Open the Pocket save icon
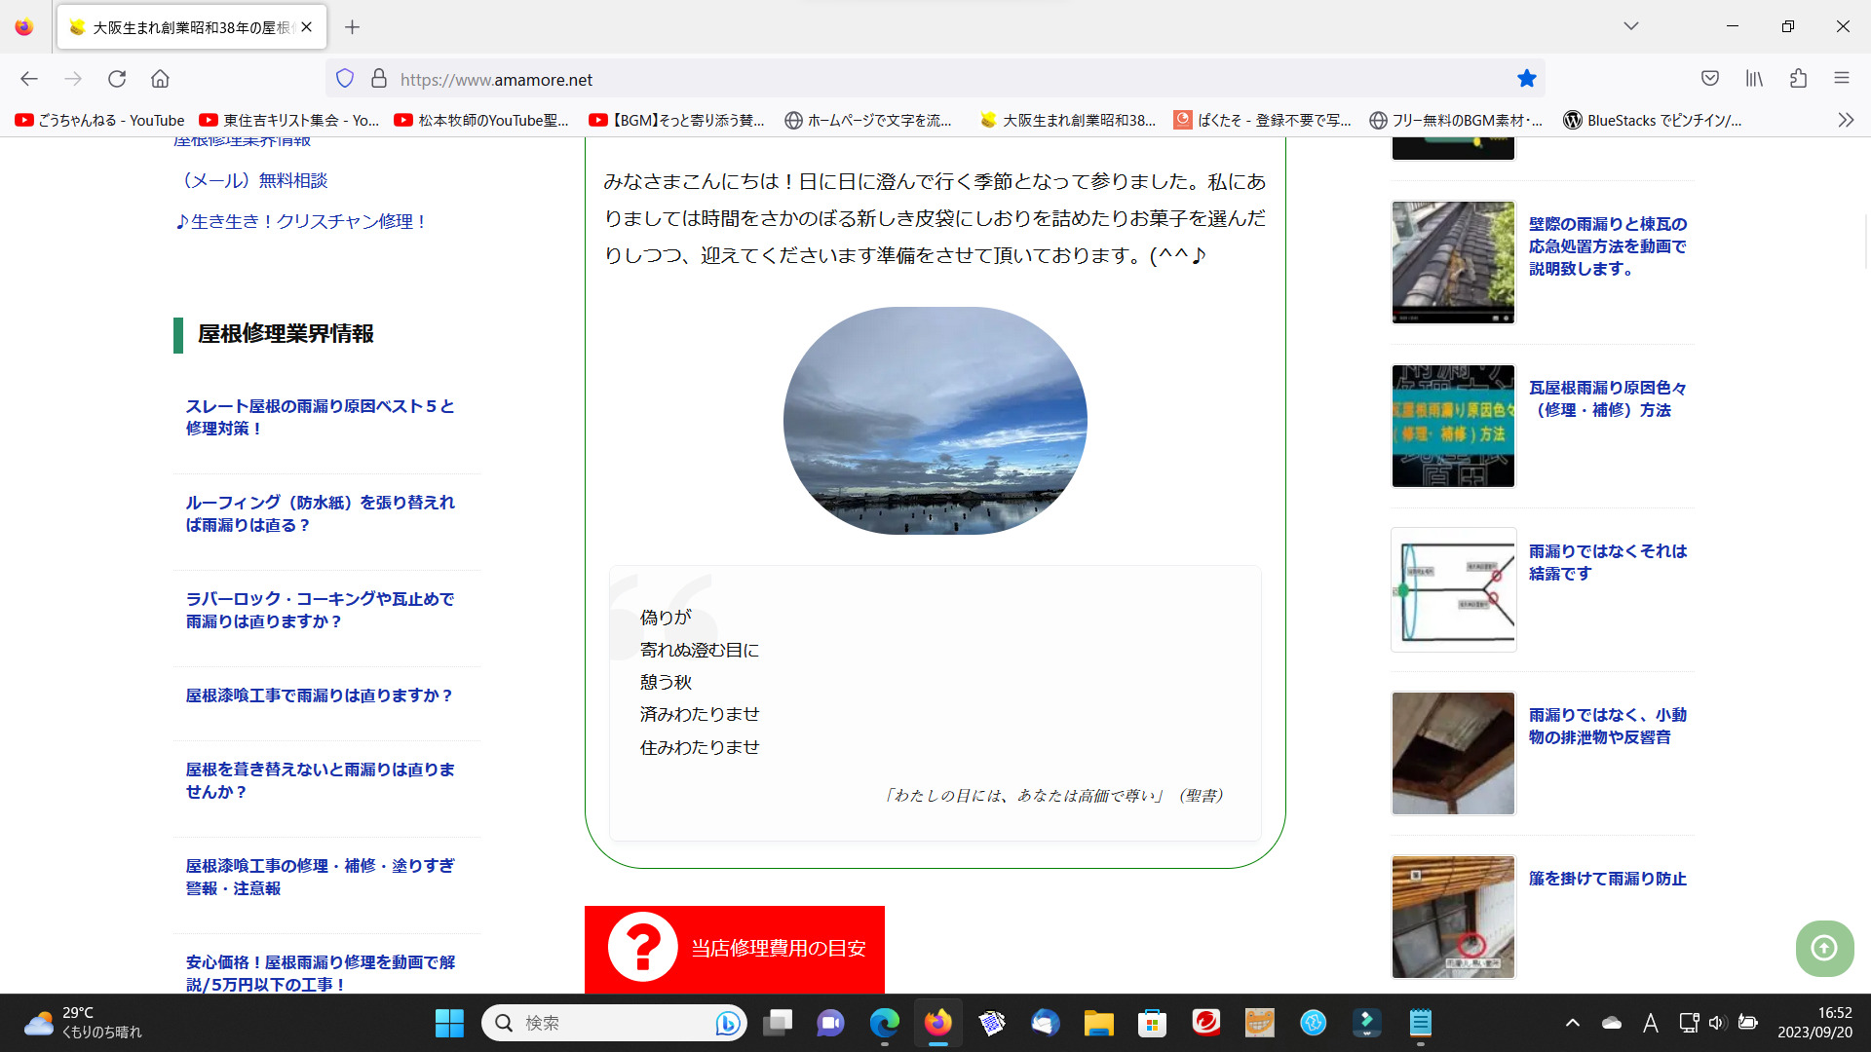The height and width of the screenshot is (1052, 1871). point(1710,79)
